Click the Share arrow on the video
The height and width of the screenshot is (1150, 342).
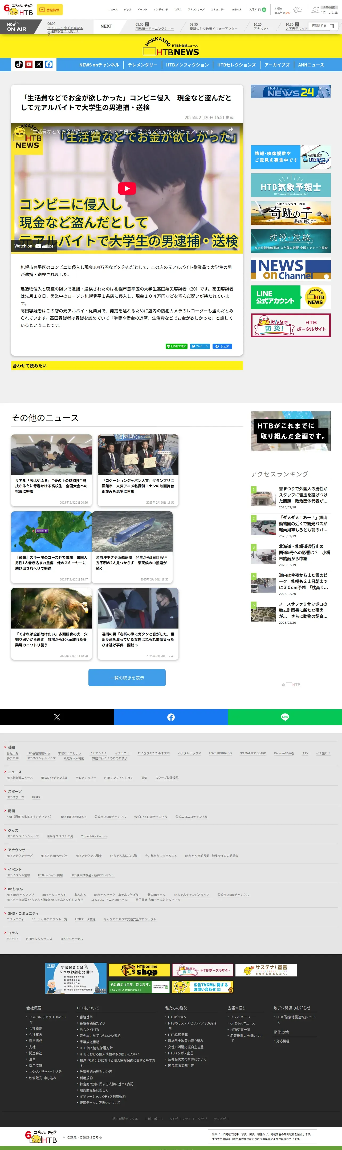click(x=231, y=132)
